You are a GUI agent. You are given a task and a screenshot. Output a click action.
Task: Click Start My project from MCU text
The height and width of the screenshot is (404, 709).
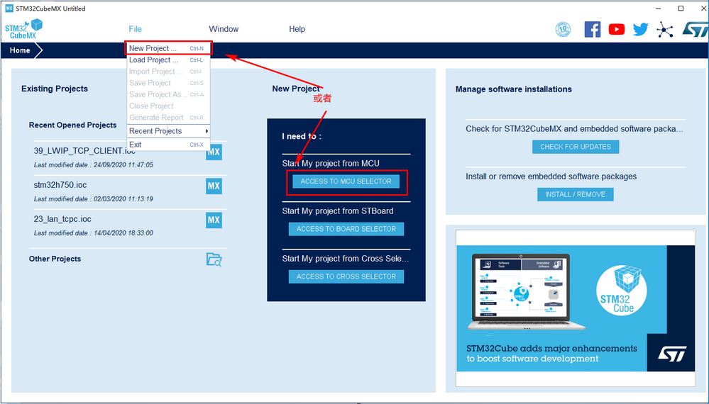pos(331,164)
